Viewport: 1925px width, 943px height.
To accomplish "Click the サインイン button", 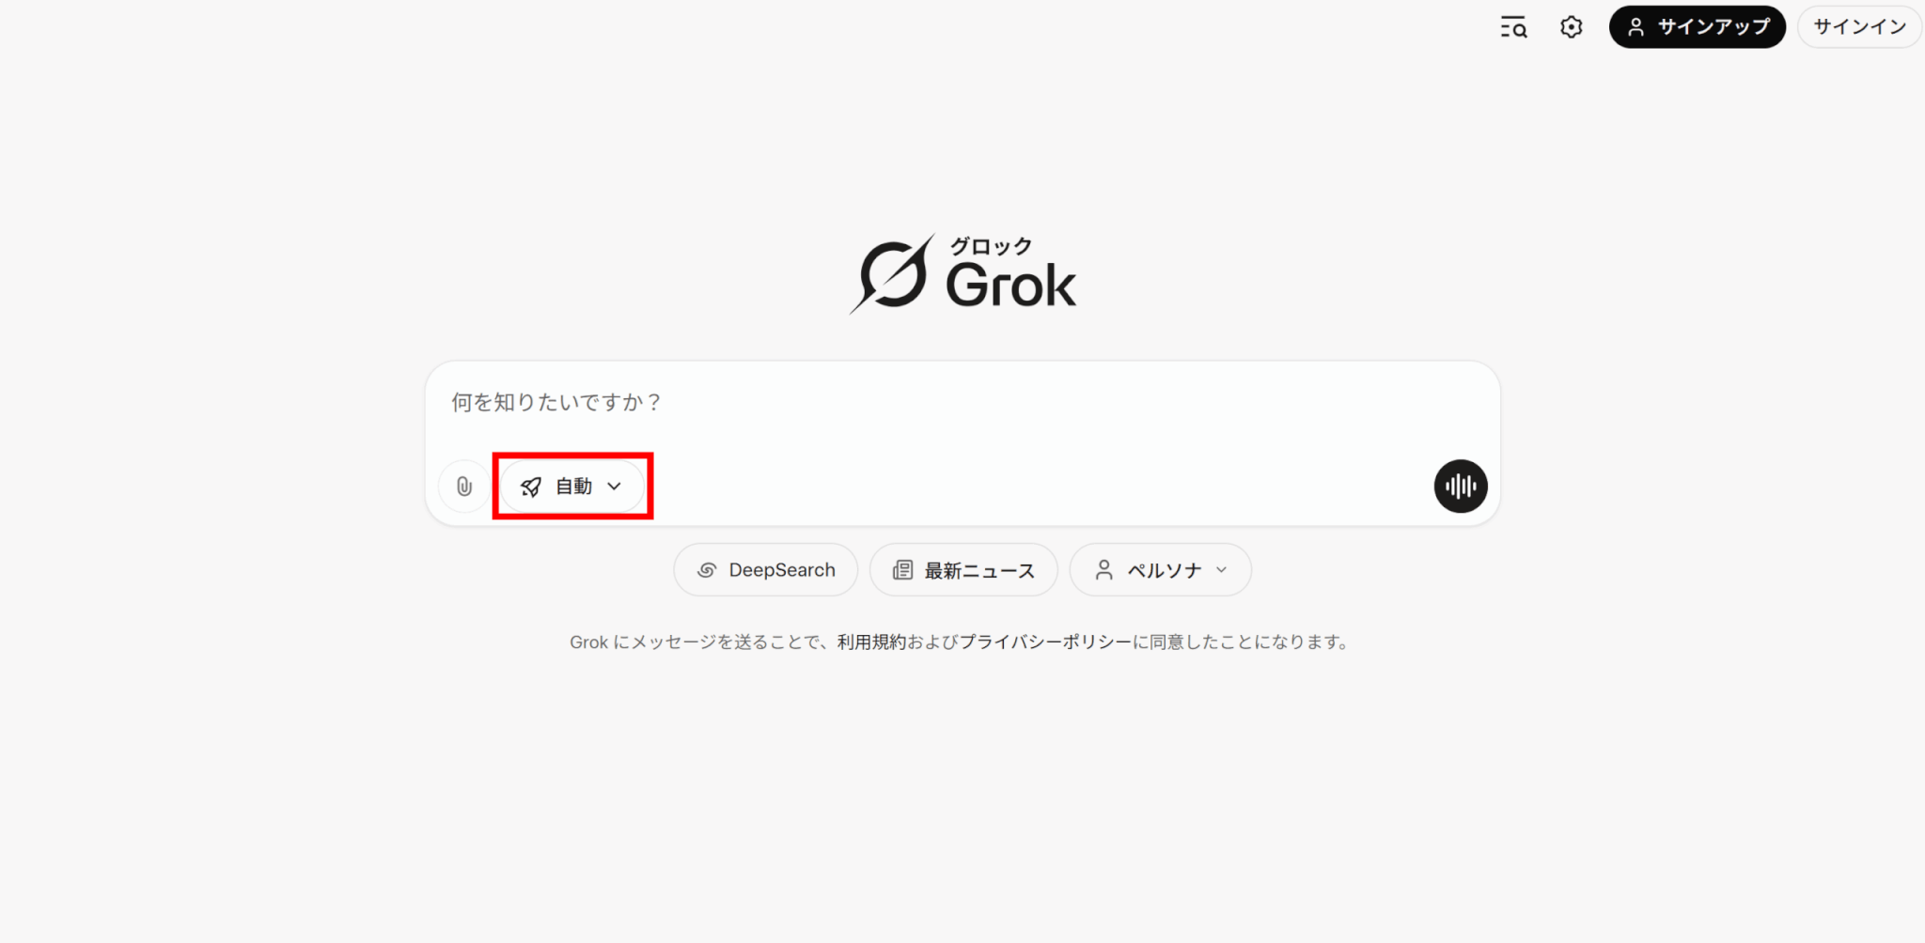I will 1859,27.
